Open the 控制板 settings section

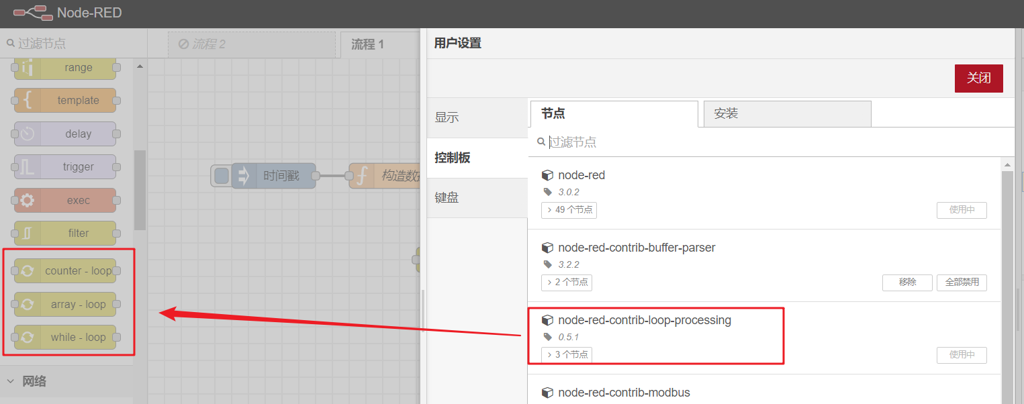pyautogui.click(x=477, y=158)
